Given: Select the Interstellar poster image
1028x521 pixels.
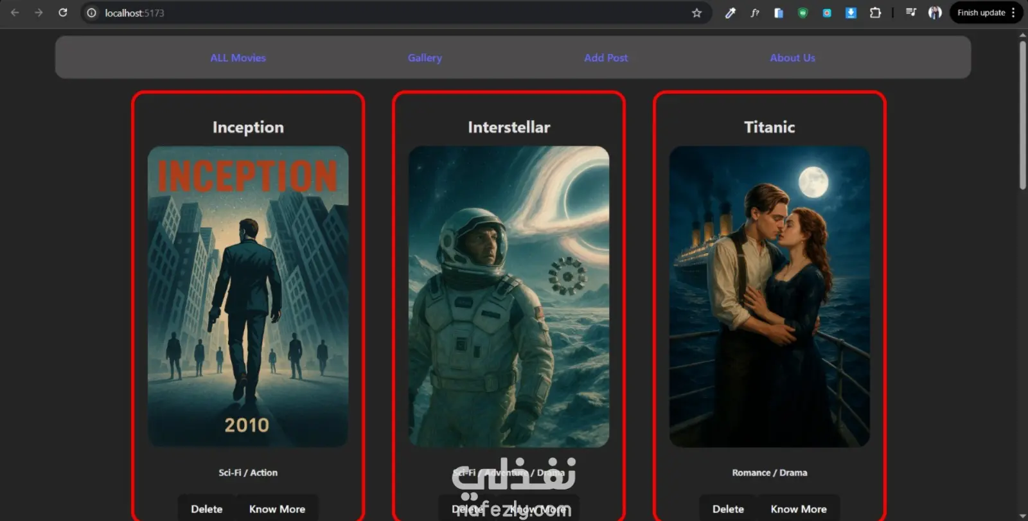Looking at the screenshot, I should coord(509,297).
